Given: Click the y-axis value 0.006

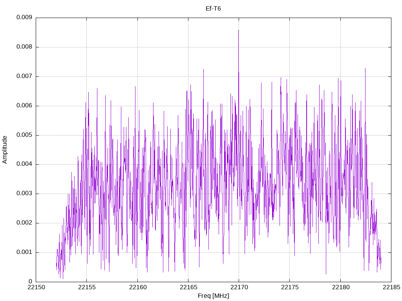Looking at the screenshot, I should [x=24, y=106].
